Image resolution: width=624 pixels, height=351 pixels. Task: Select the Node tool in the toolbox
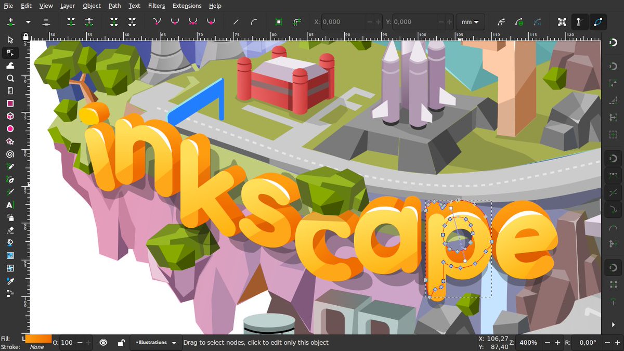[x=10, y=52]
